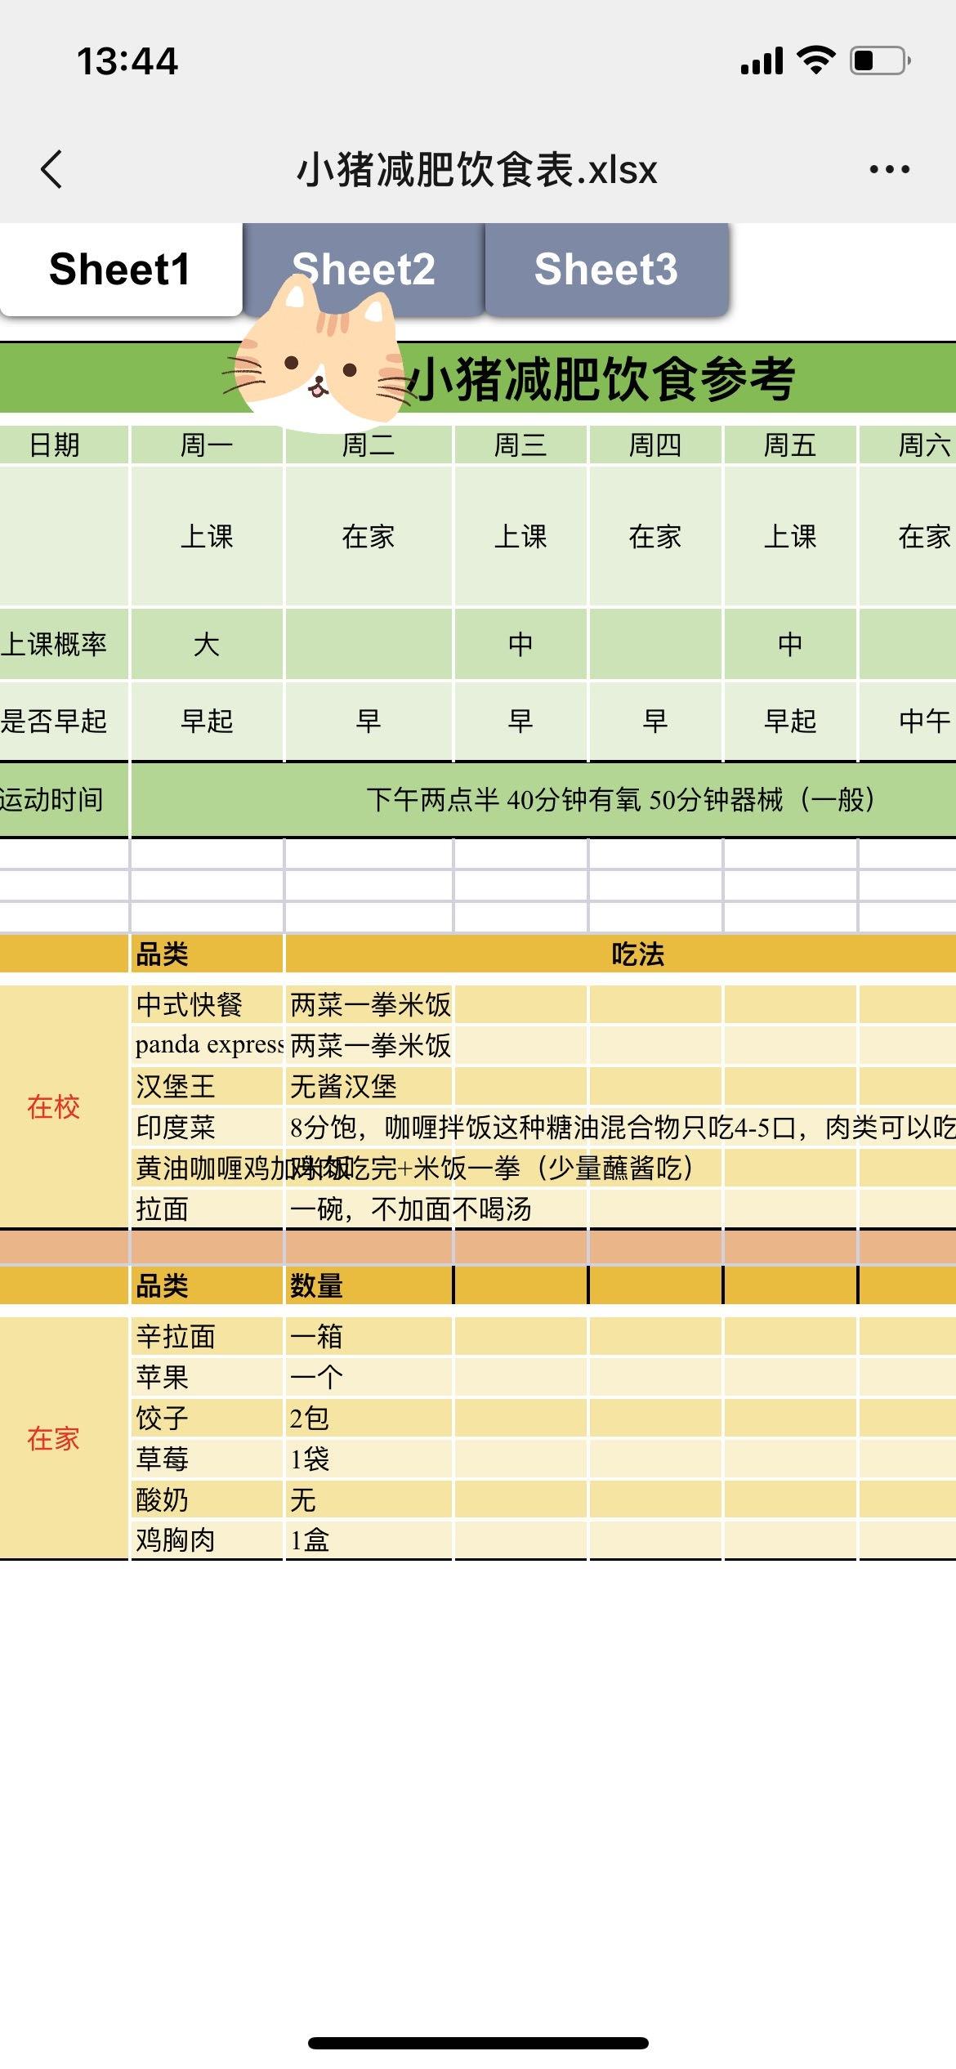956x2069 pixels.
Task: Select the 汉堡王 cell
Action: [207, 1086]
